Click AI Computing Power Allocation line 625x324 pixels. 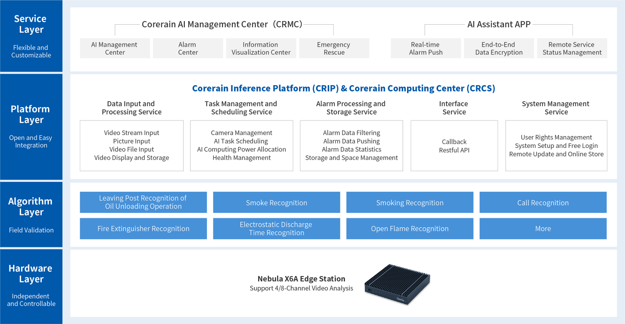pos(241,149)
